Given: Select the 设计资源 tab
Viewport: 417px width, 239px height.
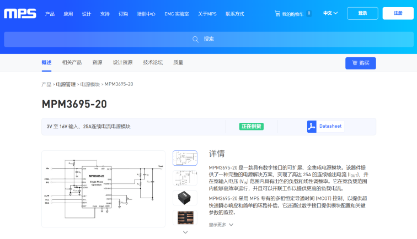Looking at the screenshot, I should point(122,62).
